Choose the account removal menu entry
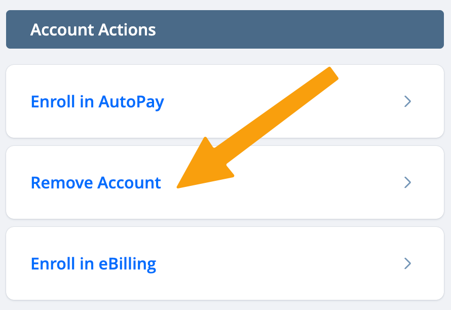451x310 pixels. [225, 182]
